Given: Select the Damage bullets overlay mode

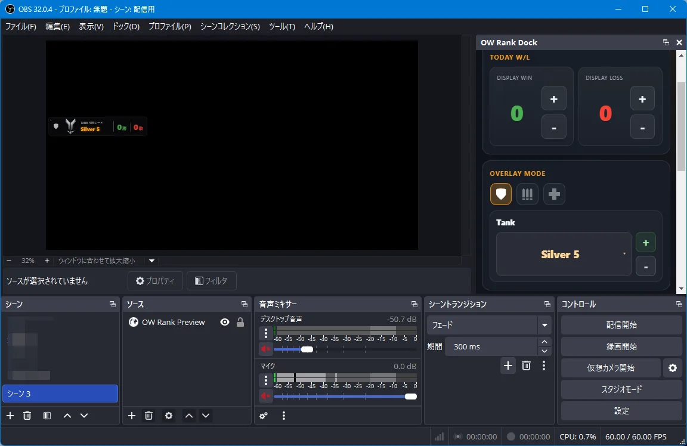Looking at the screenshot, I should point(527,194).
